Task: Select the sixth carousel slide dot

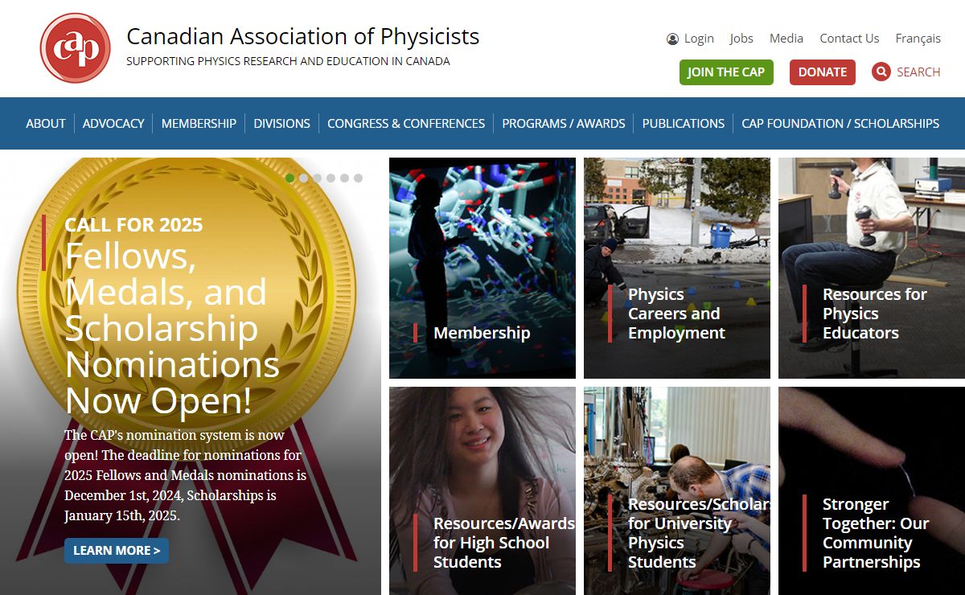Action: tap(358, 178)
